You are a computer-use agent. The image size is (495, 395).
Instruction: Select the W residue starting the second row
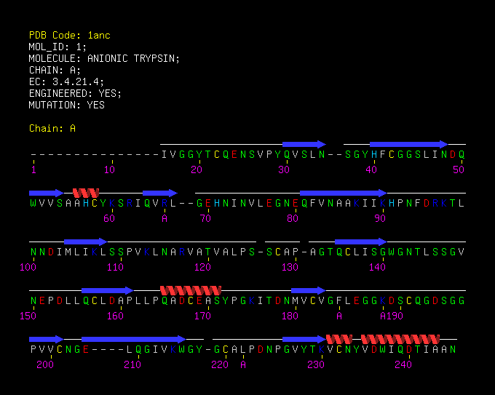(x=33, y=203)
